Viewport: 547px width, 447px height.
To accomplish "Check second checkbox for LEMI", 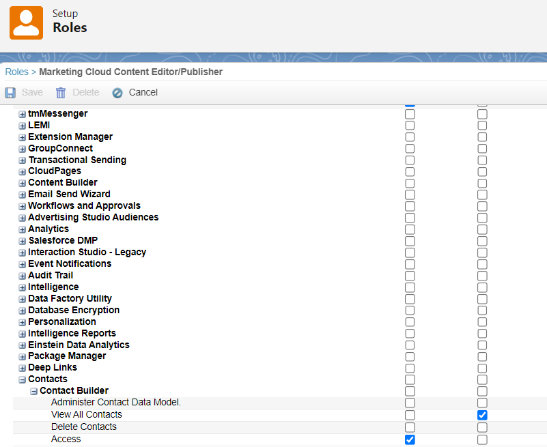I will (482, 126).
